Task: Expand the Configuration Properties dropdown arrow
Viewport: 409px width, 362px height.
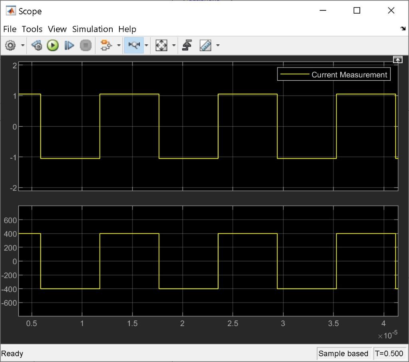Action: click(x=23, y=46)
